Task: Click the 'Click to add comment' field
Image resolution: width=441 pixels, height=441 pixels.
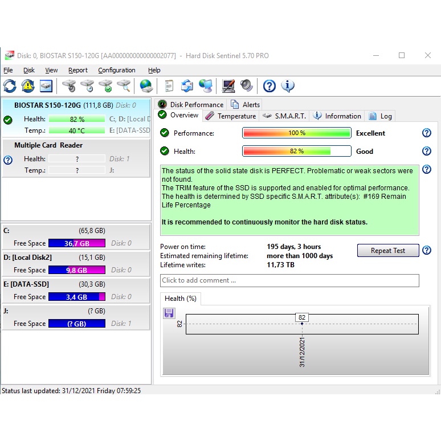Action: point(289,280)
